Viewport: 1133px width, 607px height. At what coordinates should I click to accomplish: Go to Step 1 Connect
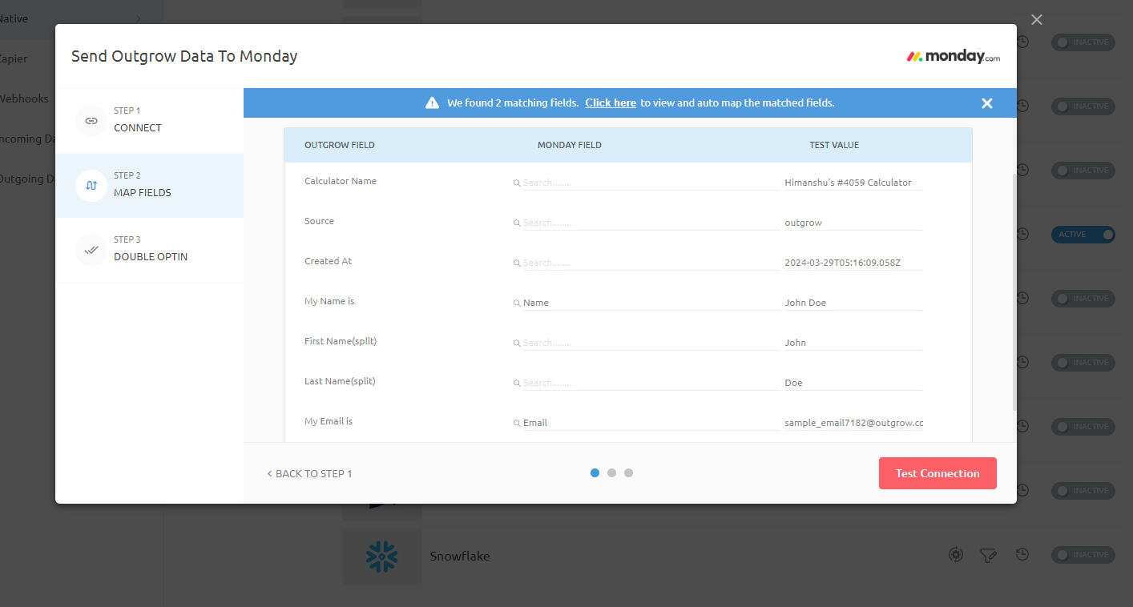[x=149, y=121]
